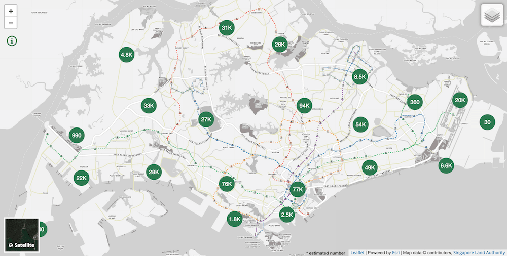This screenshot has height=256, width=507.
Task: Open the Esri attribution link
Action: tap(394, 252)
